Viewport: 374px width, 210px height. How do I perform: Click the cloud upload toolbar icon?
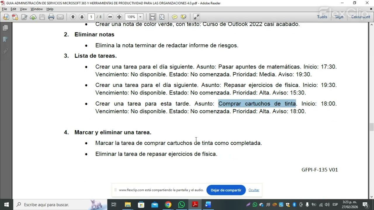click(x=33, y=17)
